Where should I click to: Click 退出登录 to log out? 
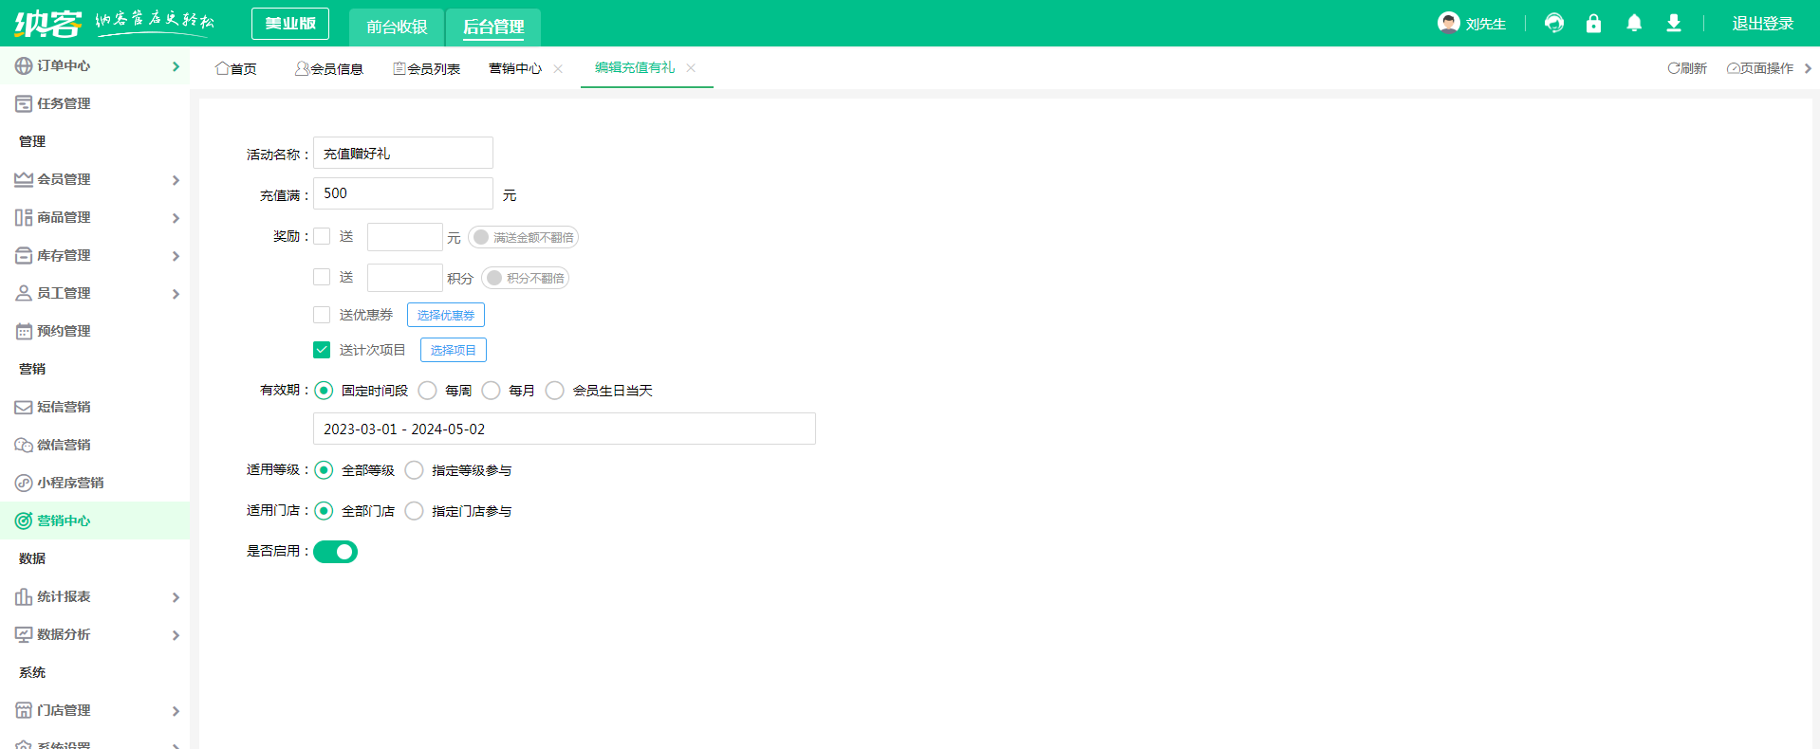pyautogui.click(x=1762, y=24)
